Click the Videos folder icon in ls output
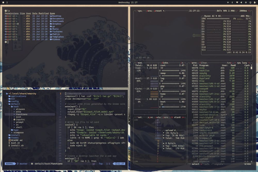 (51, 39)
